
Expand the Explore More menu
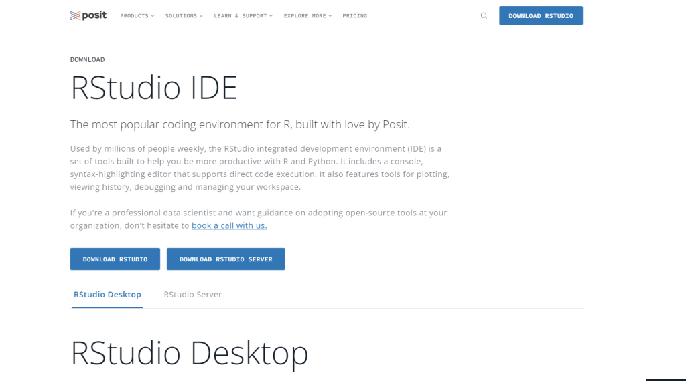coord(308,16)
